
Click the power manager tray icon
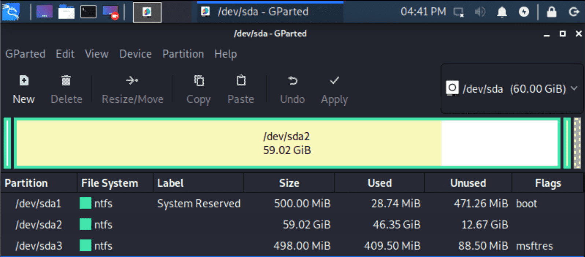pyautogui.click(x=524, y=12)
